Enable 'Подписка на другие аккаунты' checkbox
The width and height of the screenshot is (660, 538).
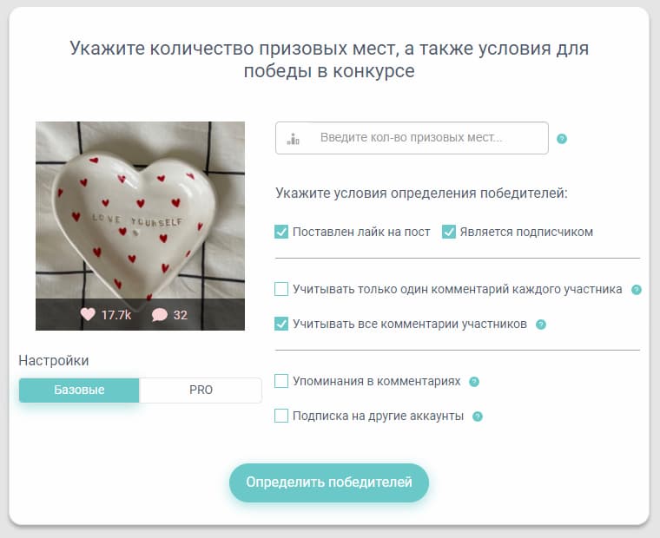click(x=281, y=416)
